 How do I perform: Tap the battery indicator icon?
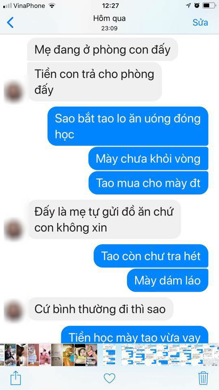click(x=209, y=5)
